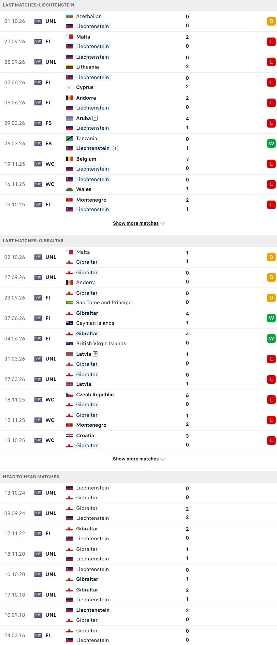Click the draw badge for Azerbaijan vs Liechtenstein
Screen dimensions: 277x645
coord(271,21)
